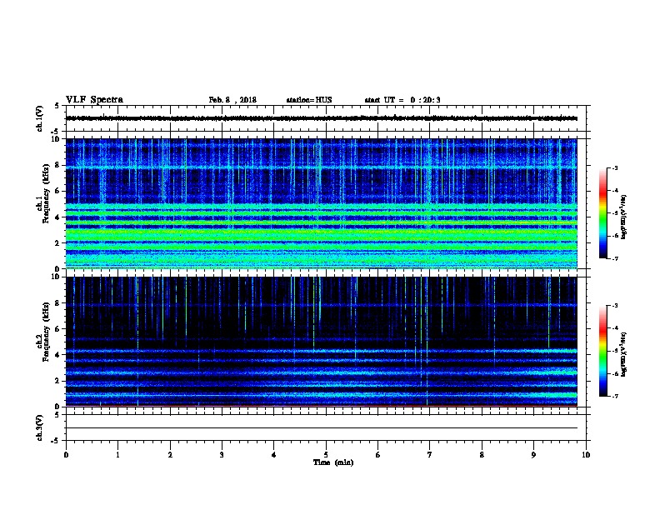The width and height of the screenshot is (660, 510).
Task: Click the ch.2 "Frequency (kHz)" axis label
Action: click(x=46, y=332)
